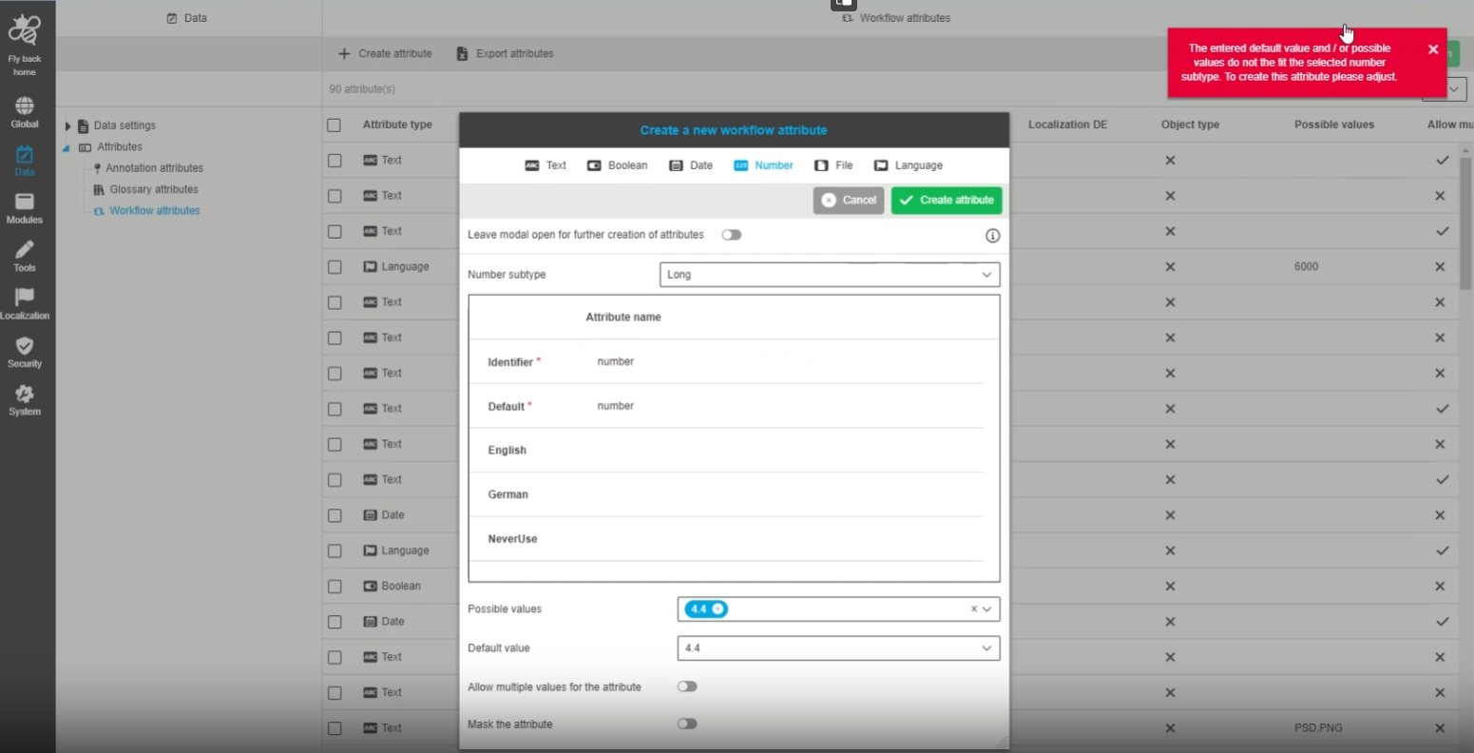This screenshot has height=753, width=1474.
Task: Open the System settings in the sidebar
Action: 25,400
